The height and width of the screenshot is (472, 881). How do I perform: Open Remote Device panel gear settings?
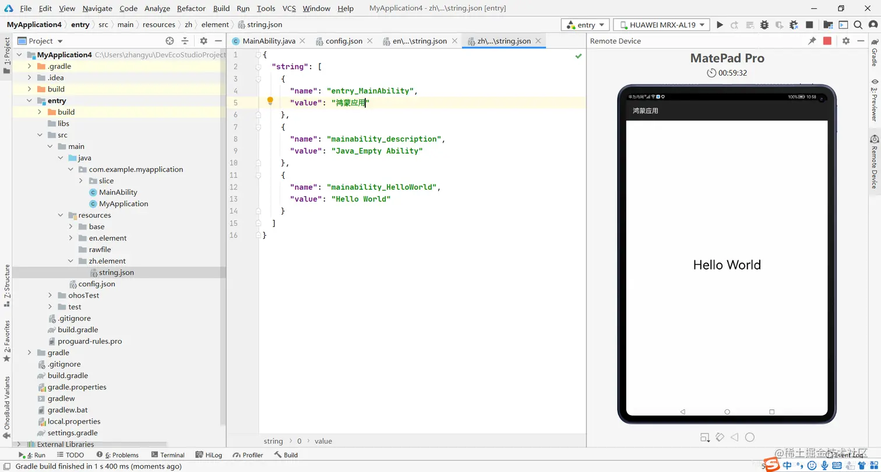[846, 41]
